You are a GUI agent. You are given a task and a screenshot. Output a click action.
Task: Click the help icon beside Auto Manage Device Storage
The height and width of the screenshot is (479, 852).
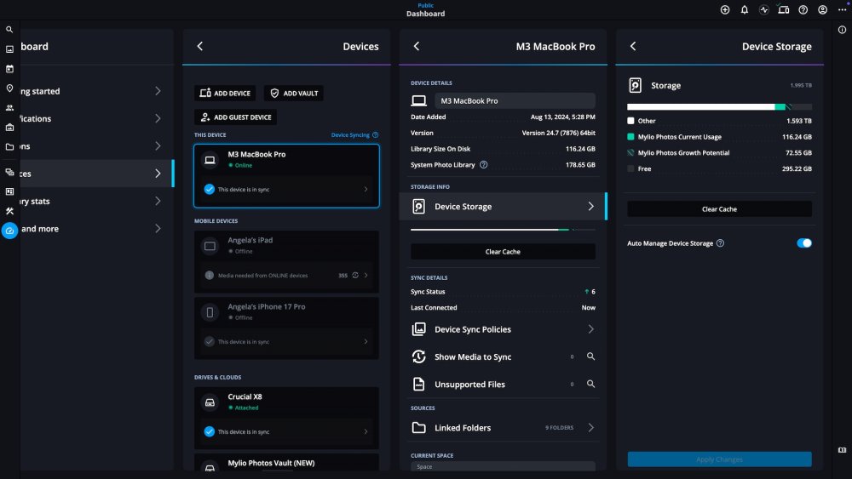[720, 243]
